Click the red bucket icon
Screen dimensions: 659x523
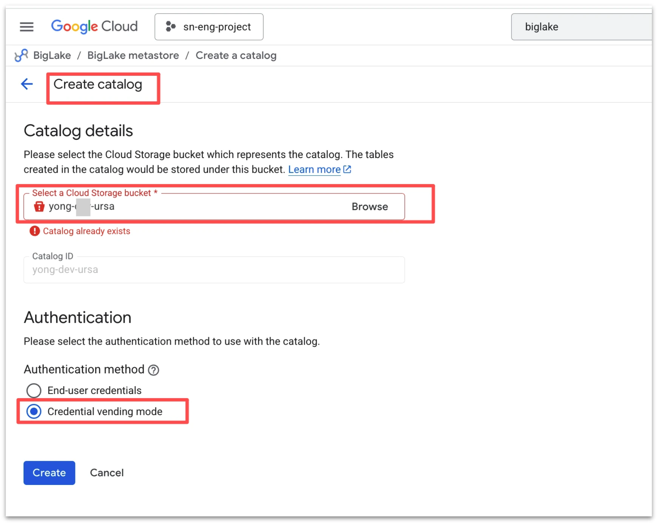[39, 207]
